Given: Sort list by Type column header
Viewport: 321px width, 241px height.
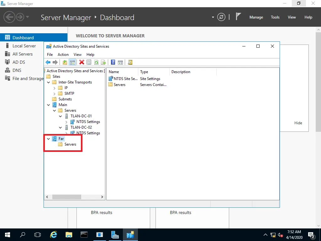Looking at the screenshot, I should (x=154, y=72).
